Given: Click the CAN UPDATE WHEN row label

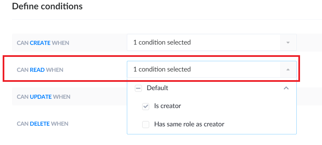Looking at the screenshot, I should tap(44, 97).
